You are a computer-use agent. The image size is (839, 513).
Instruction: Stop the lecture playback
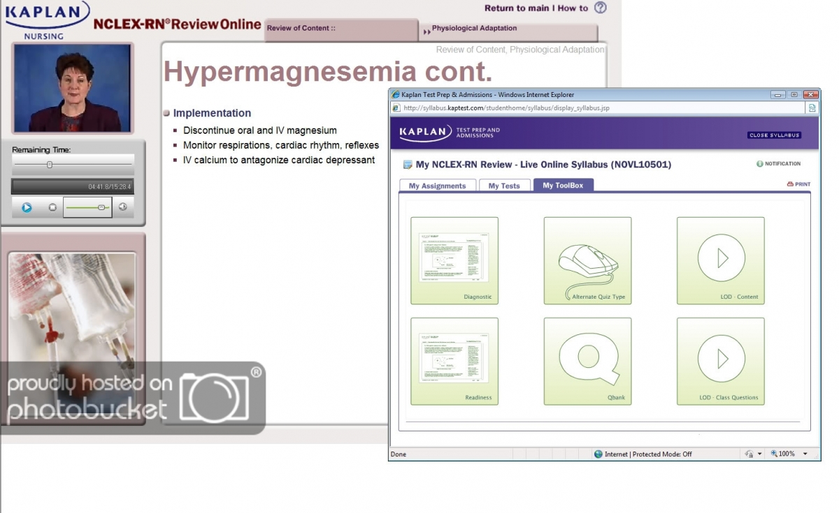(52, 207)
